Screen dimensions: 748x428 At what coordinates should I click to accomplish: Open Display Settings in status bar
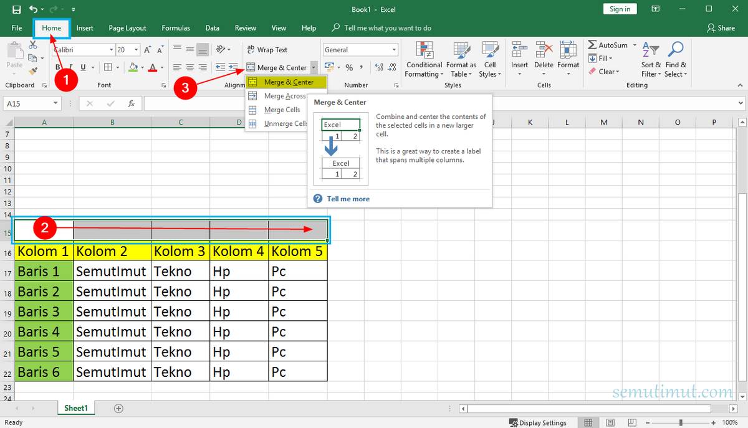click(537, 422)
